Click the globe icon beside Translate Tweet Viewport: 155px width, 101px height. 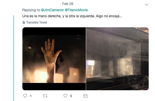click(x=24, y=22)
